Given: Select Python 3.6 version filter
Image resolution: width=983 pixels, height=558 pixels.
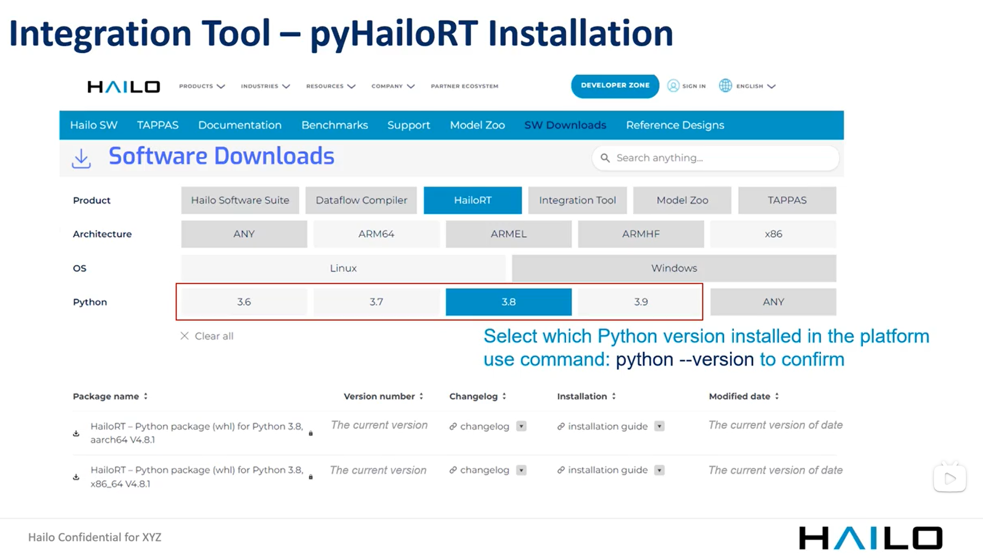Looking at the screenshot, I should (x=244, y=302).
